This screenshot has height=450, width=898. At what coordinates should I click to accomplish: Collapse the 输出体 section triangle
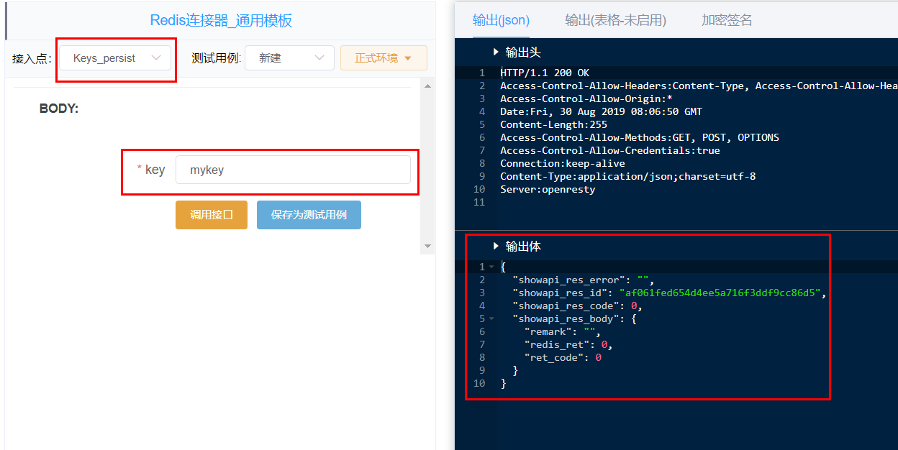496,246
